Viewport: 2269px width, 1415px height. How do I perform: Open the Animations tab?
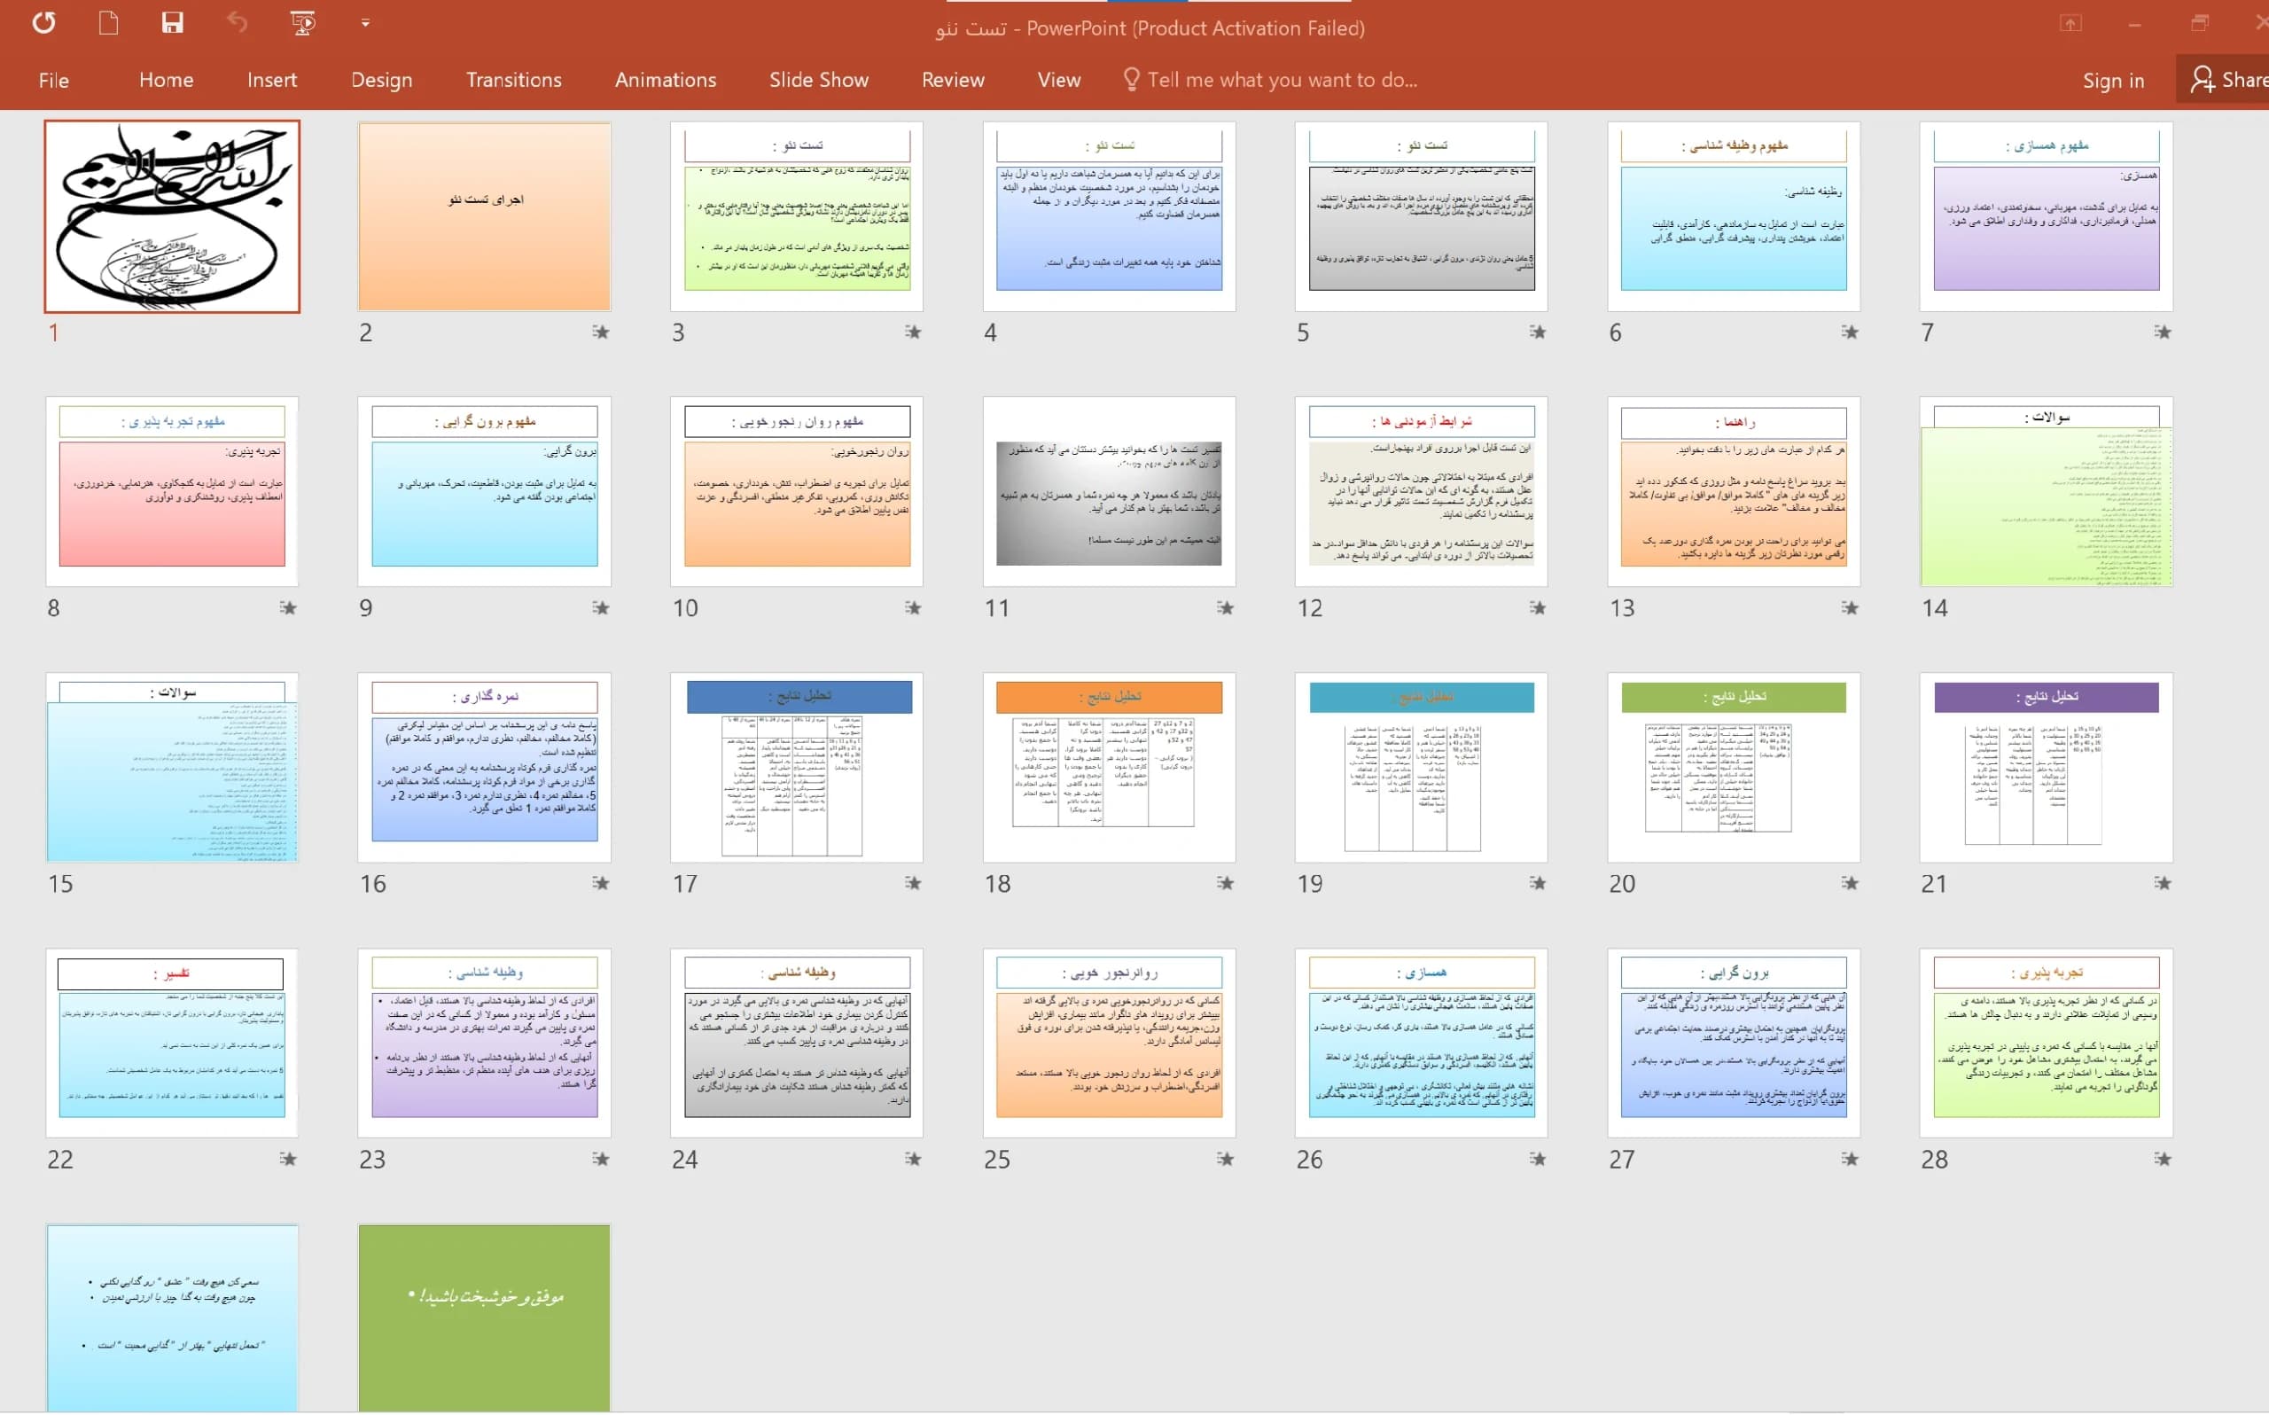(665, 81)
